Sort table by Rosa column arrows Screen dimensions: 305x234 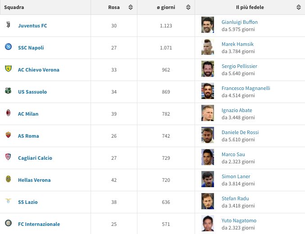click(131, 8)
